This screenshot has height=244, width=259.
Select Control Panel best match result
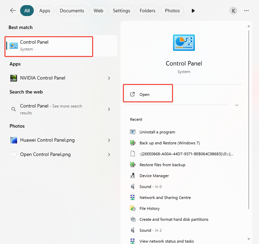(49, 46)
